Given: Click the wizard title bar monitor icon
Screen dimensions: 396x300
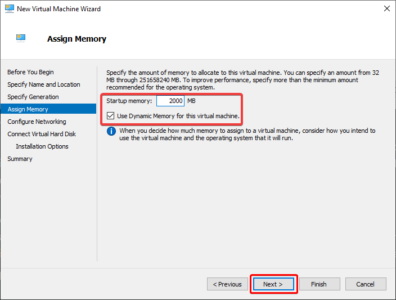Looking at the screenshot, I should 10,8.
